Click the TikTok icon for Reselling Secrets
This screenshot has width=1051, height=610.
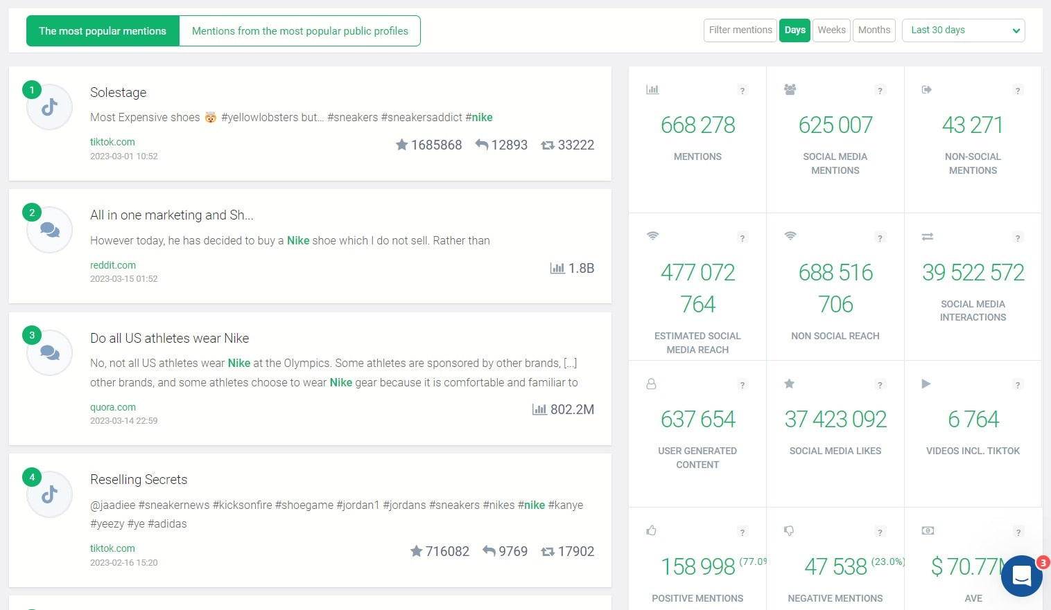[49, 494]
